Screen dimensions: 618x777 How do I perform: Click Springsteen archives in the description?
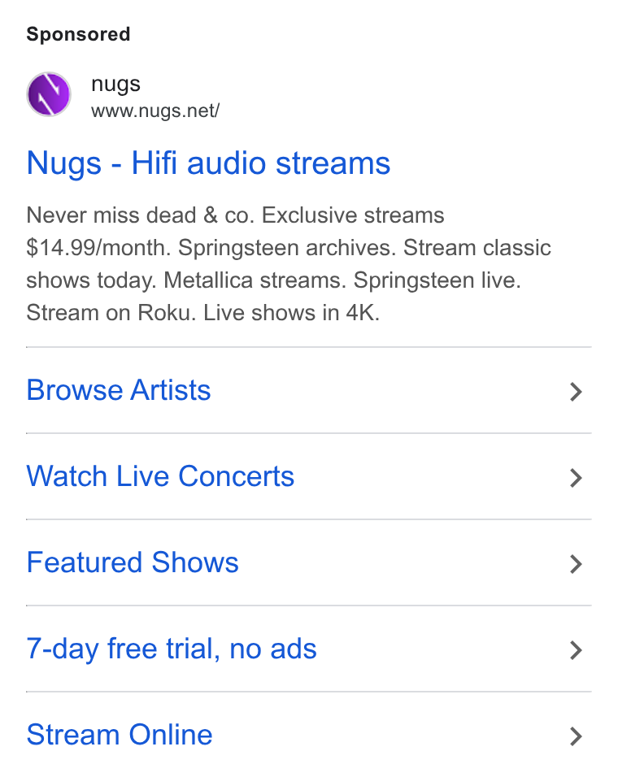(287, 248)
